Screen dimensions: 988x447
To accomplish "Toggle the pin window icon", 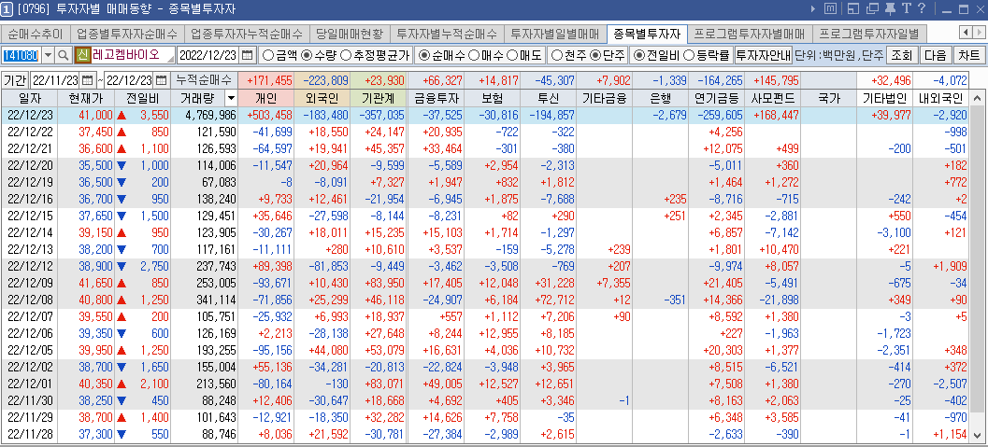I will point(891,8).
